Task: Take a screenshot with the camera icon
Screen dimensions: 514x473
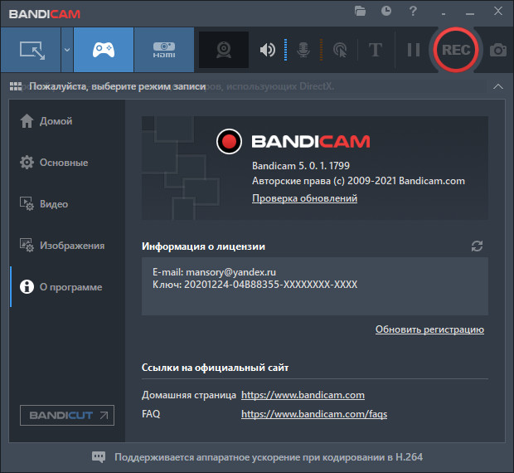Action: pos(498,50)
